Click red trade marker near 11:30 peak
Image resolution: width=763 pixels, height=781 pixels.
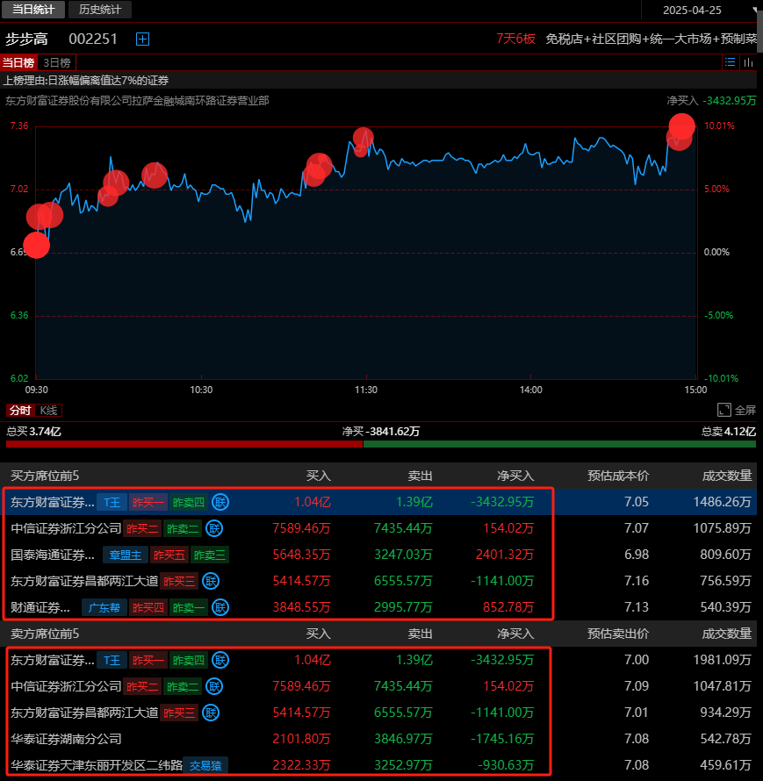coord(364,138)
